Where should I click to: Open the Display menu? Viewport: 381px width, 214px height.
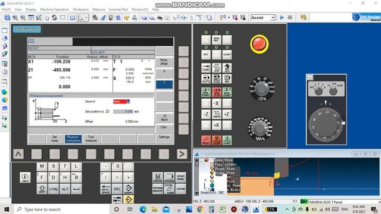click(31, 10)
